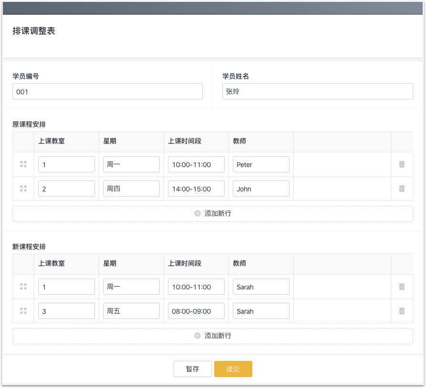Add a new row under 原课程安排

[x=213, y=214]
